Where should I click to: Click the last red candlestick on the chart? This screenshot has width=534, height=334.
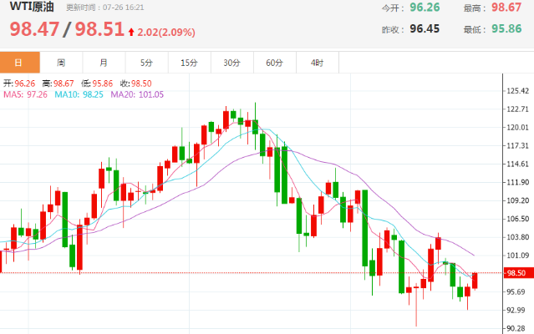point(475,281)
